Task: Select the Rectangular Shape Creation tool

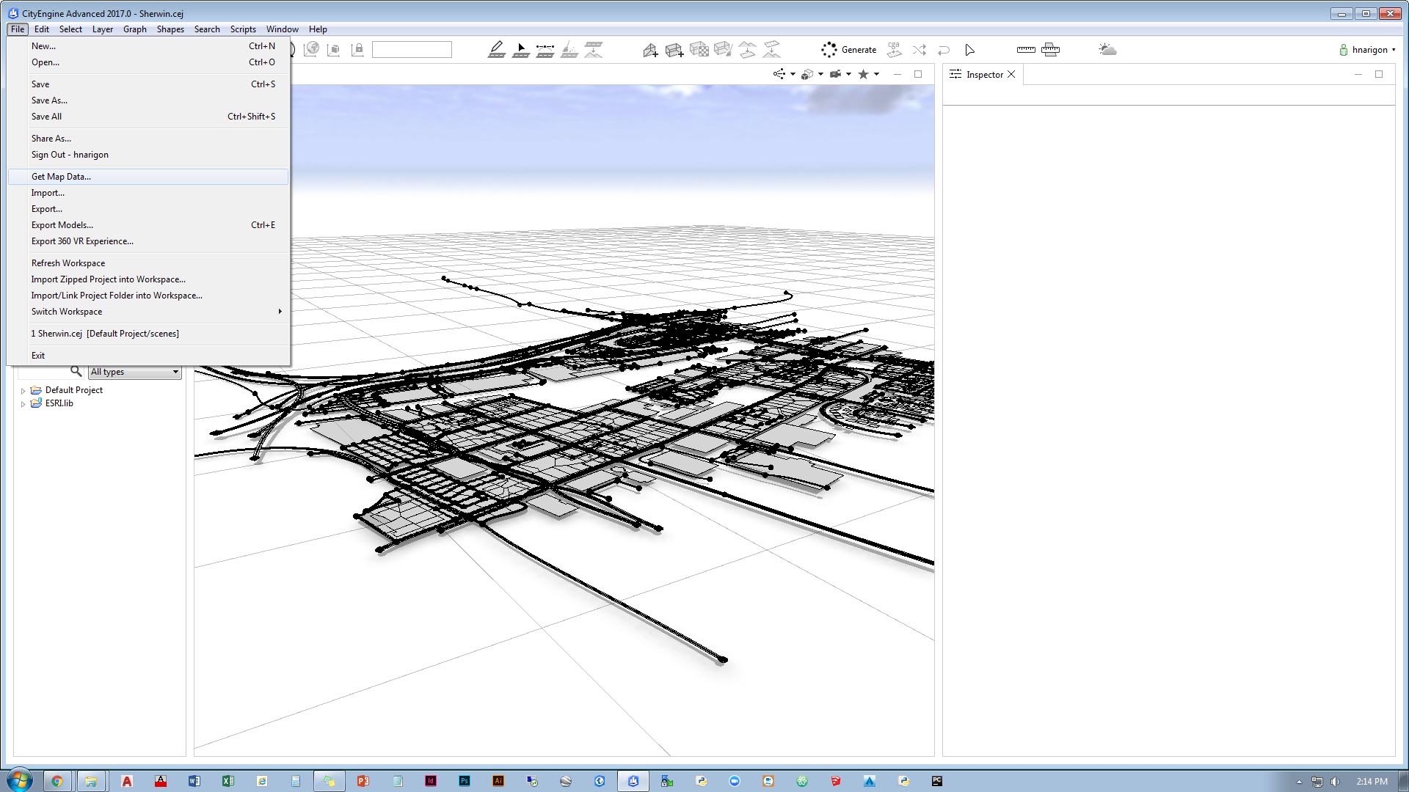Action: pyautogui.click(x=674, y=50)
